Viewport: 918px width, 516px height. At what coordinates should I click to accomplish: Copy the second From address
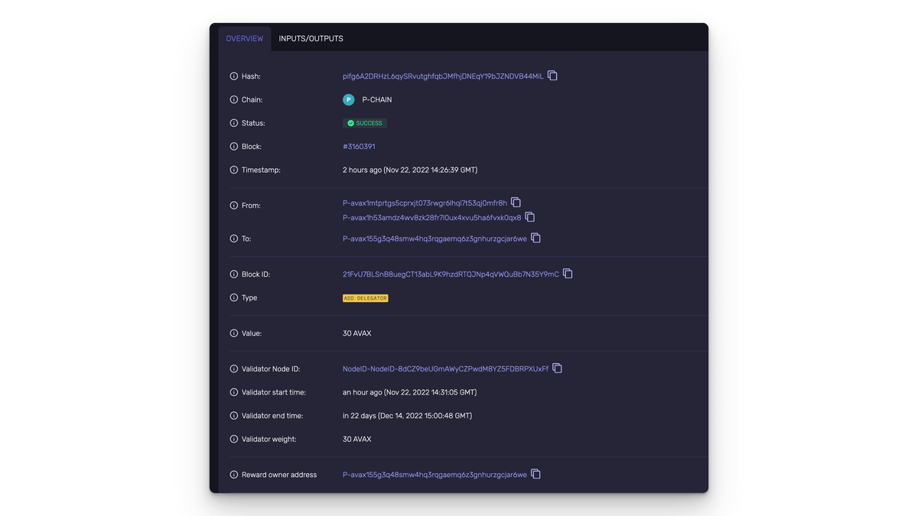529,217
